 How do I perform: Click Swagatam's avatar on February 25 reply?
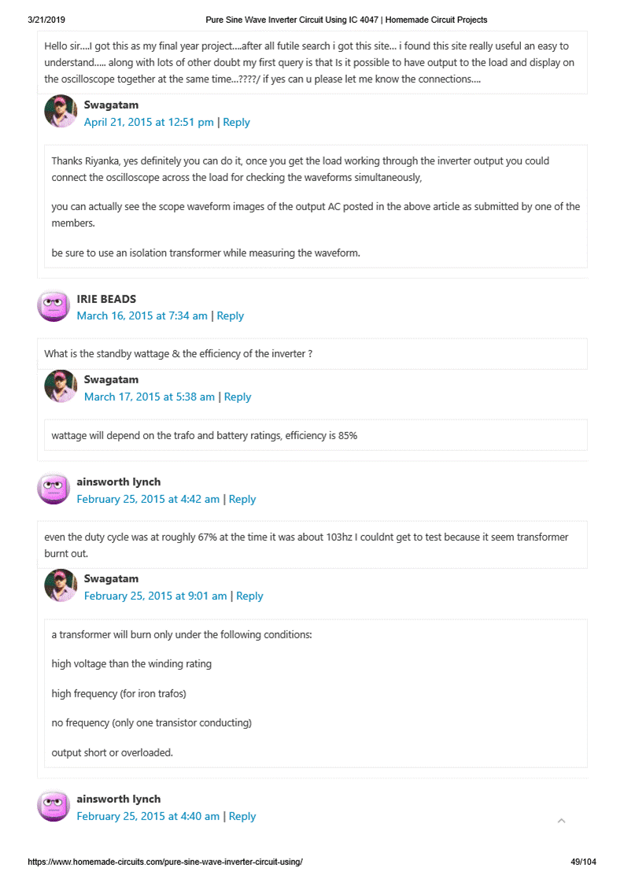click(x=61, y=585)
